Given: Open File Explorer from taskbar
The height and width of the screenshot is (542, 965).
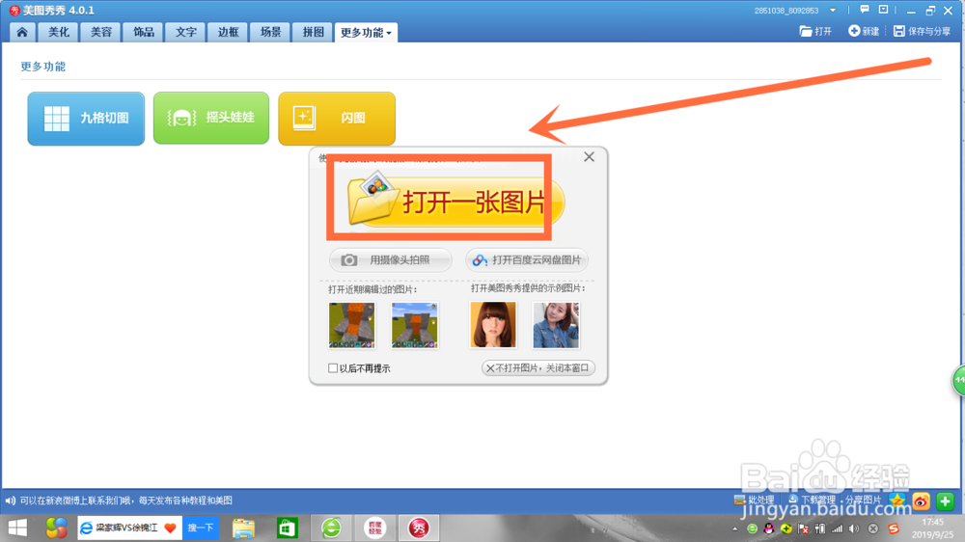Looking at the screenshot, I should click(x=244, y=528).
